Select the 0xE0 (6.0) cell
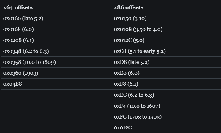221x133 pixels. pyautogui.click(x=127, y=73)
